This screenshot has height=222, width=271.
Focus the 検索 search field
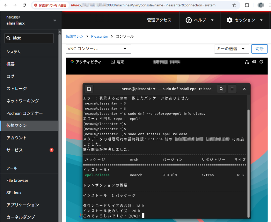(x=29, y=38)
